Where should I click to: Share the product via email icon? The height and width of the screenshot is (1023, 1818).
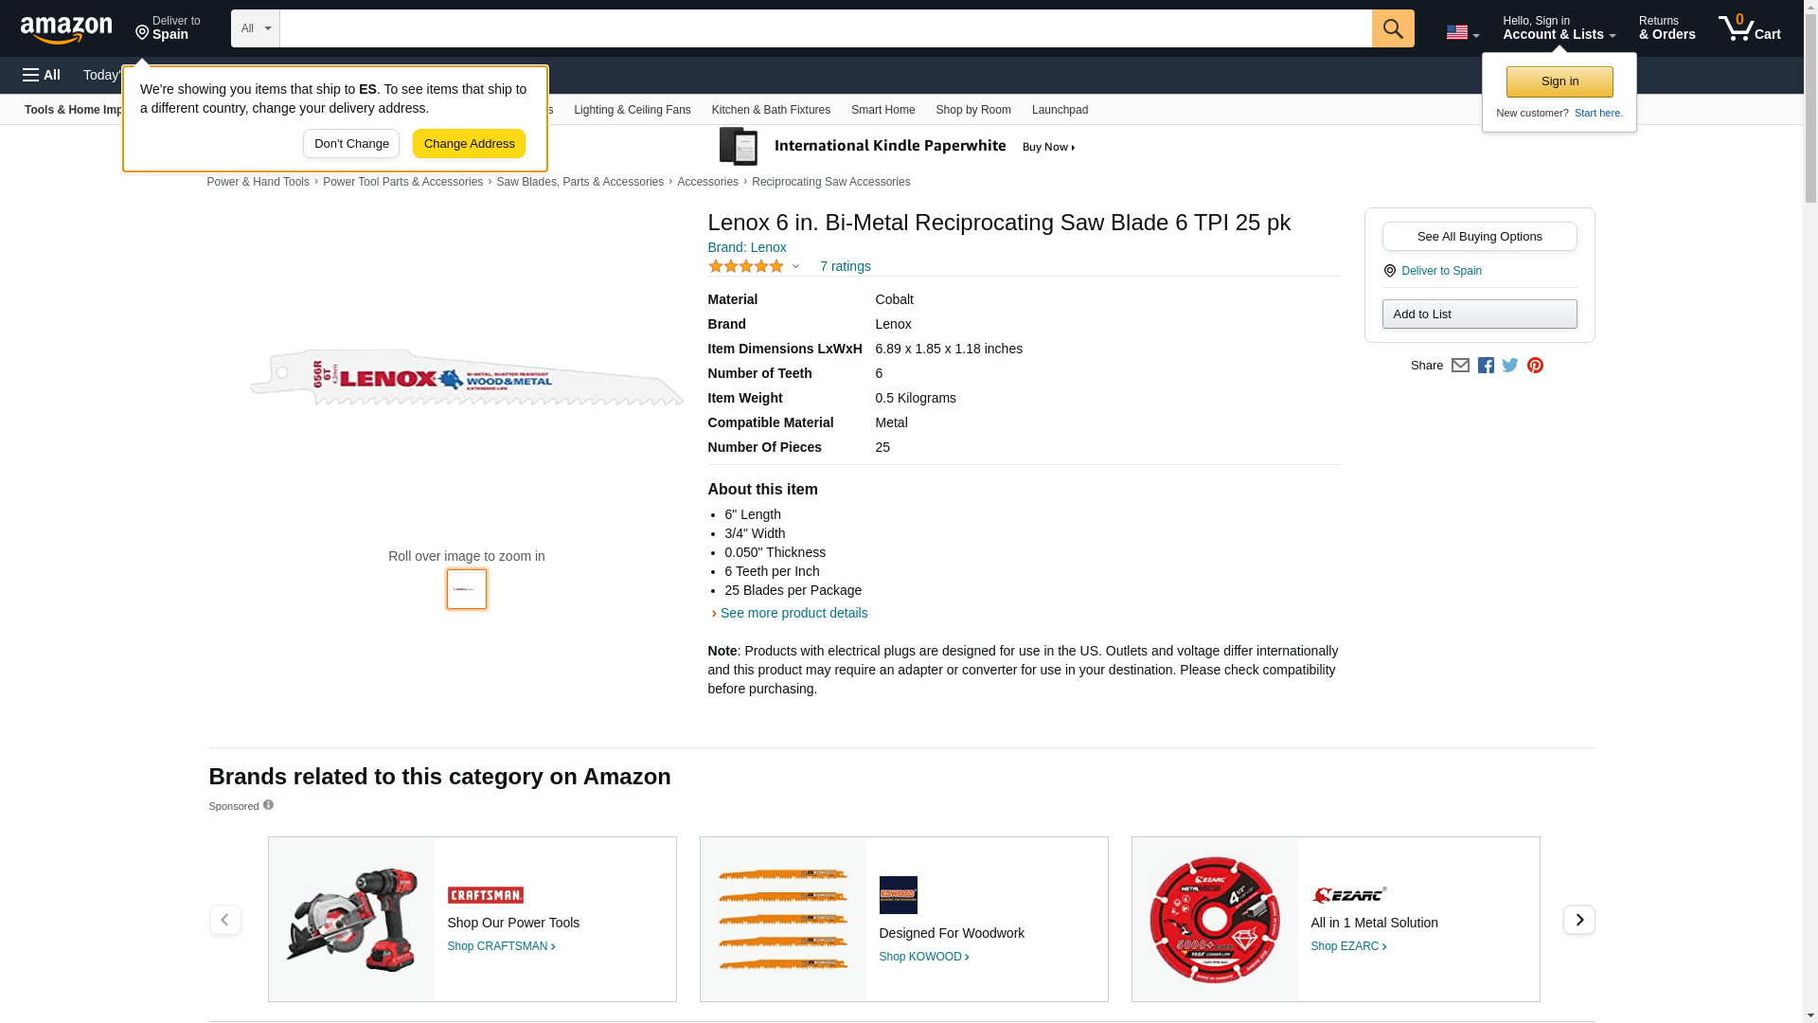[1460, 366]
